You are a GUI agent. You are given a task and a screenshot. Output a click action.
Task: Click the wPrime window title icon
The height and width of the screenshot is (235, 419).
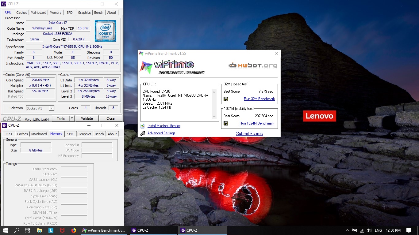tap(141, 54)
